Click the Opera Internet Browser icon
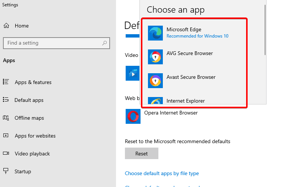The width and height of the screenshot is (303, 187). pos(133,116)
